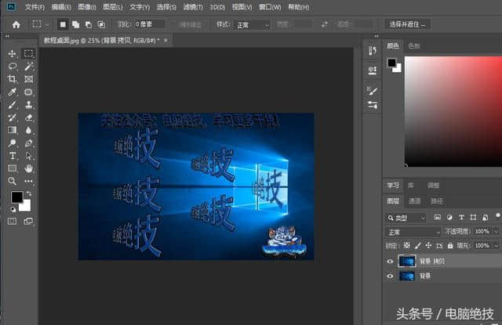Open the Edit Toolbar three-dots menu

pos(28,181)
